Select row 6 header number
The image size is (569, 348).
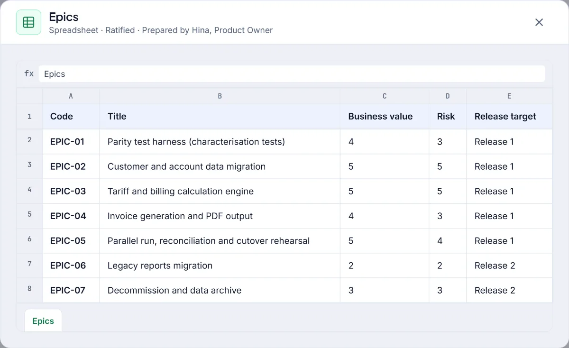29,240
